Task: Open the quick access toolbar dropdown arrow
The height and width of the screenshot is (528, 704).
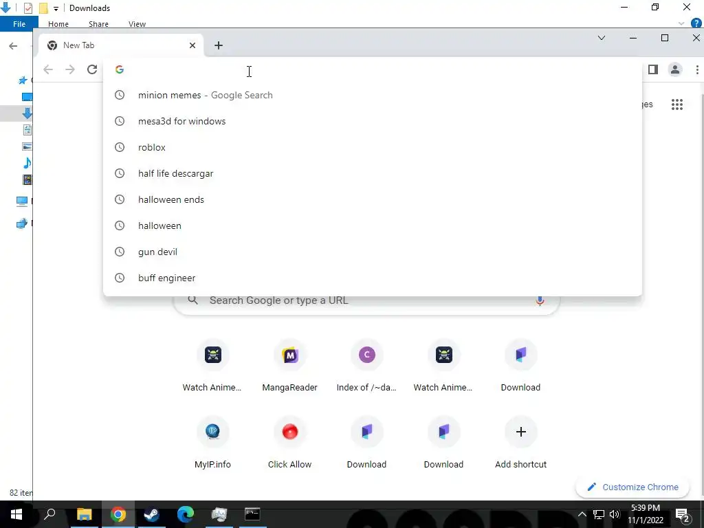Action: pos(56,8)
